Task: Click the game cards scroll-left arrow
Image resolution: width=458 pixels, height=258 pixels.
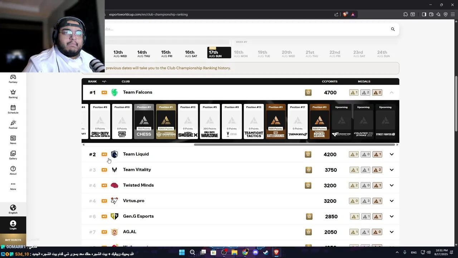Action: 83,144
